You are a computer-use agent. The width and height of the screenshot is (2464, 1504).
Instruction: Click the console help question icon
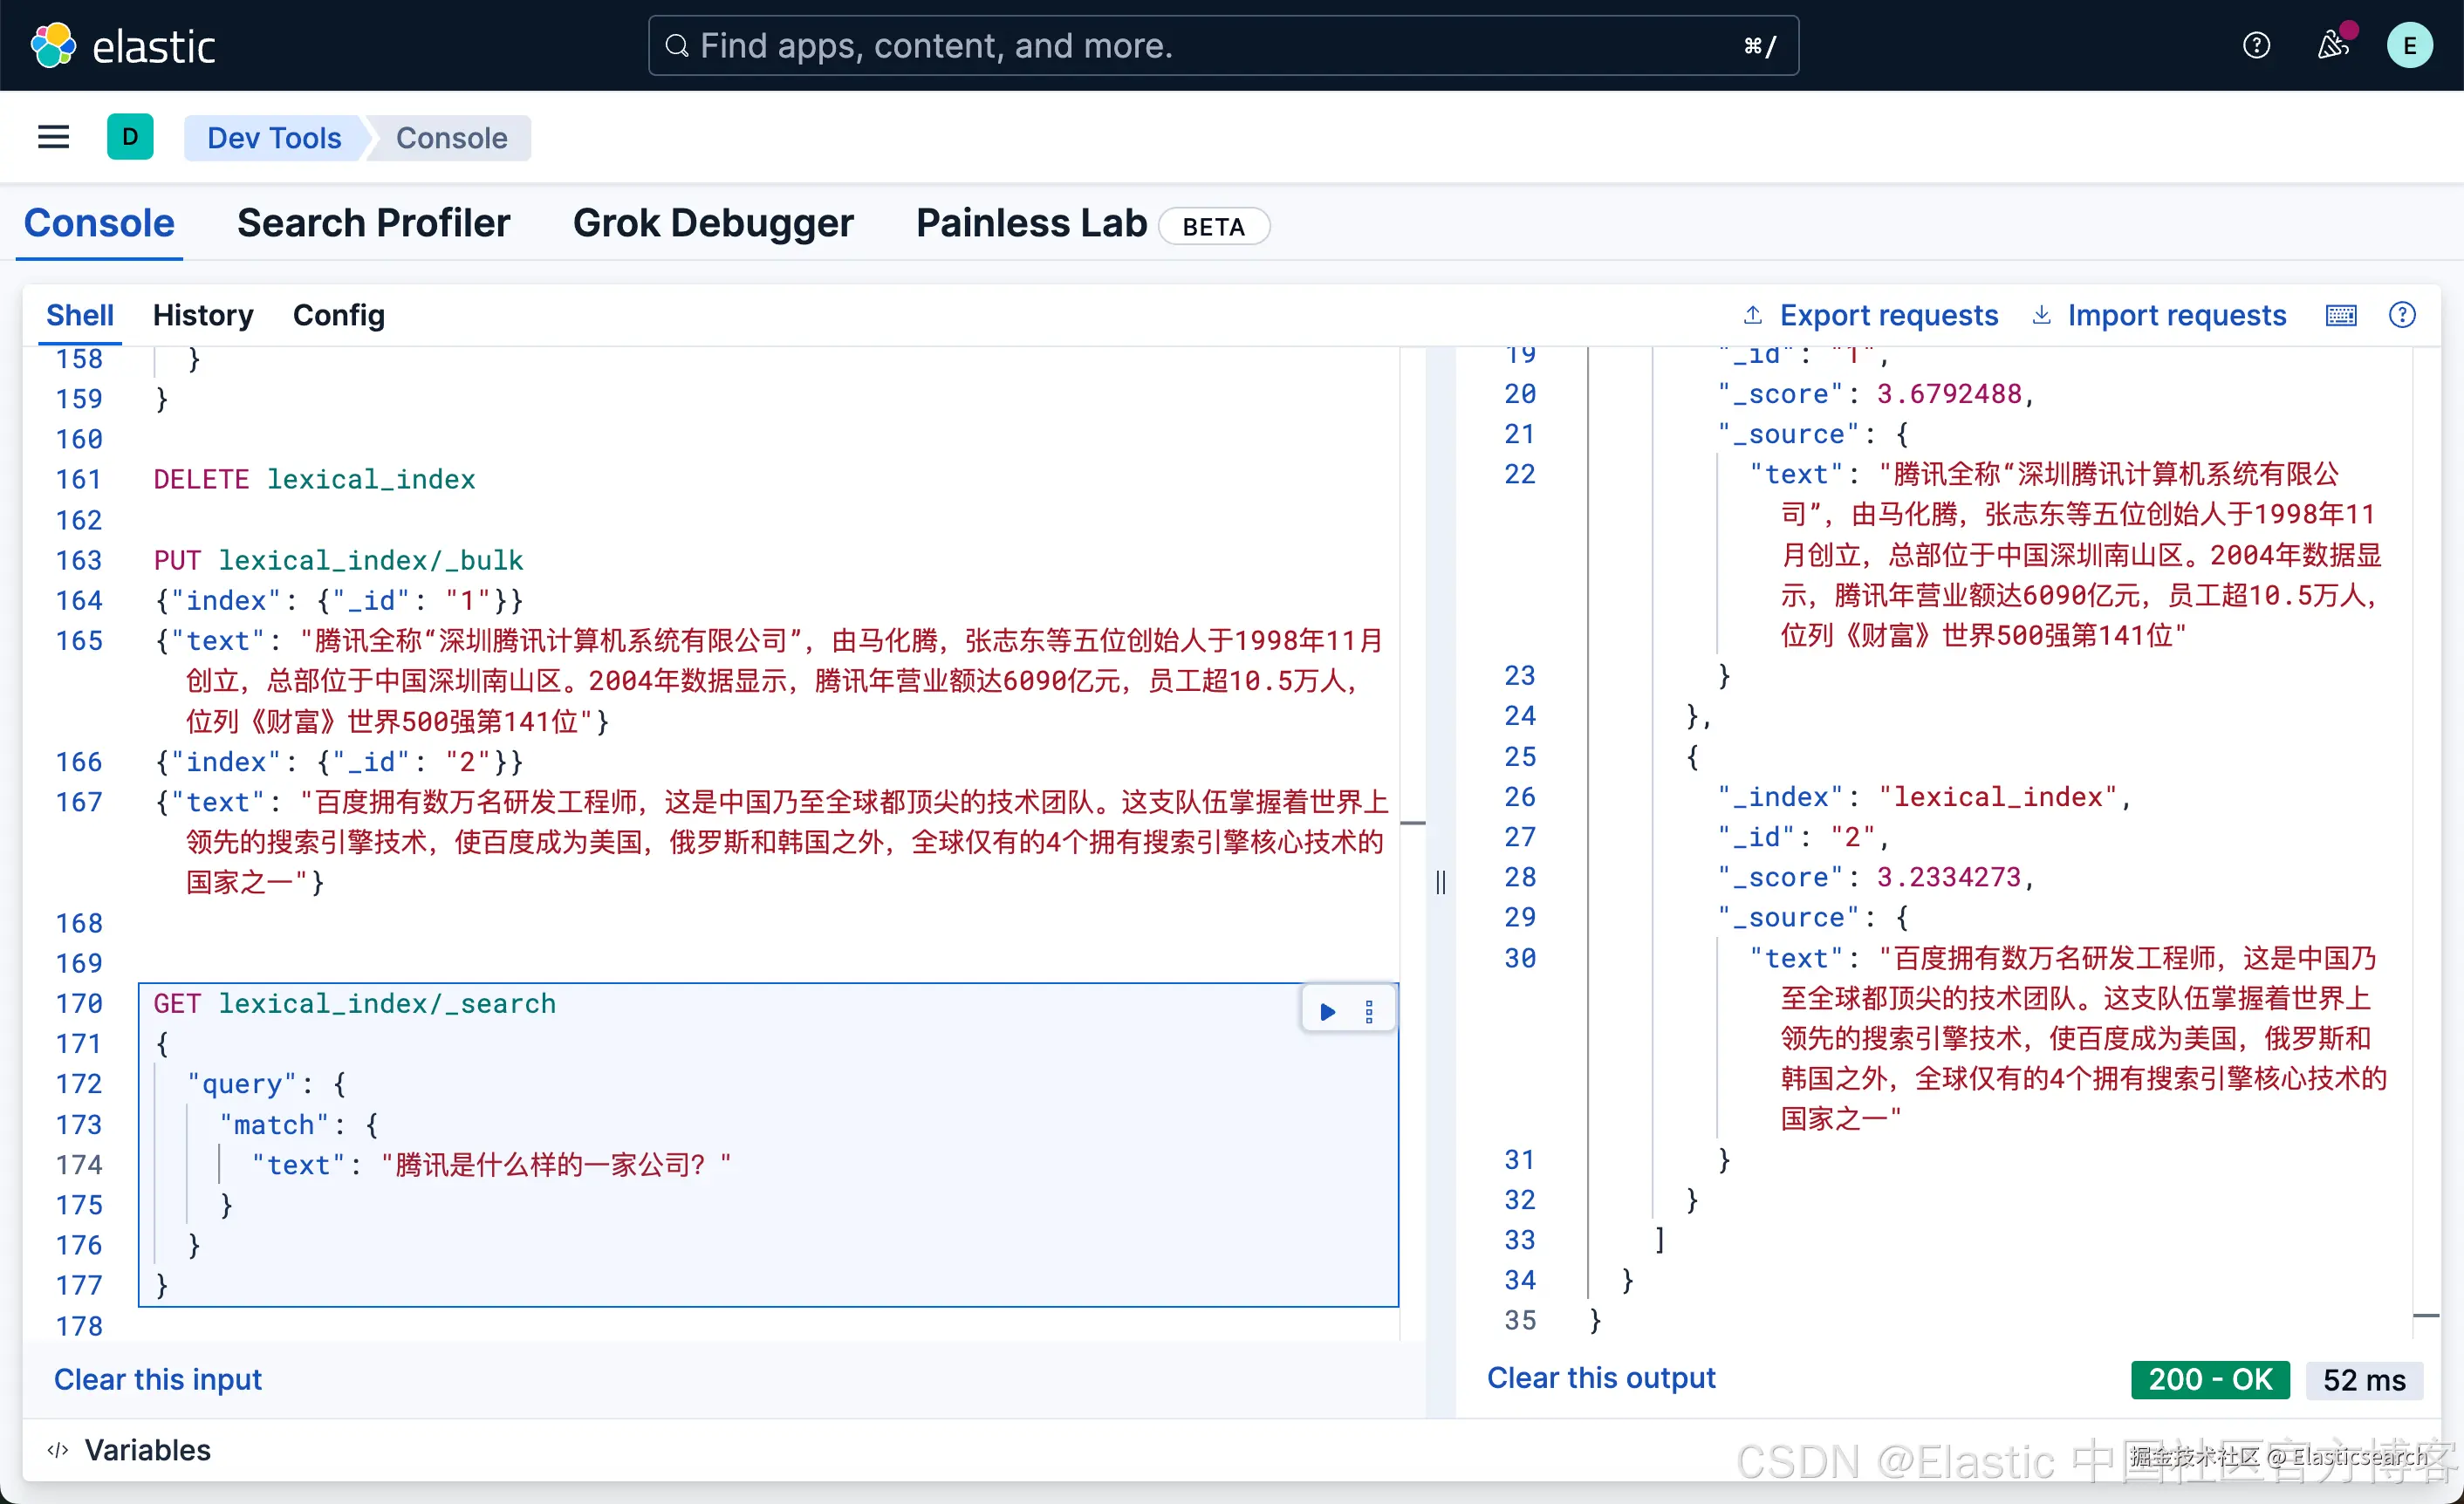[x=2402, y=316]
